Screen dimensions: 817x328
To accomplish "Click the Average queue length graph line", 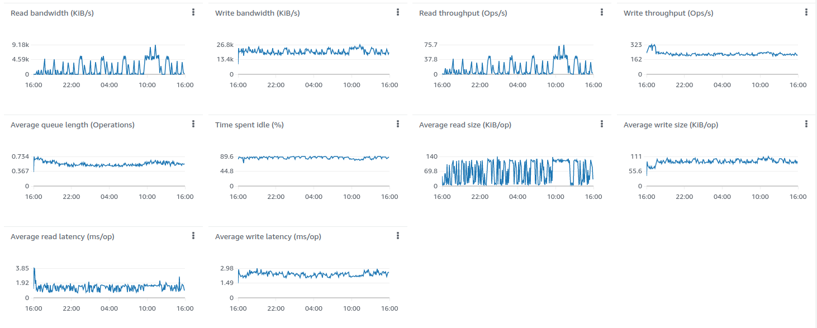I will [x=109, y=165].
